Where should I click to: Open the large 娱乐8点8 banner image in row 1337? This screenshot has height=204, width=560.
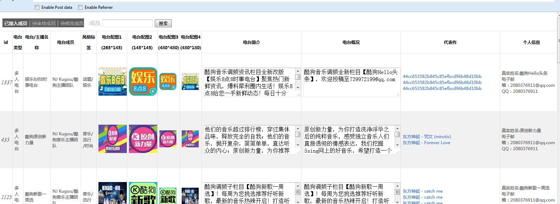click(113, 81)
